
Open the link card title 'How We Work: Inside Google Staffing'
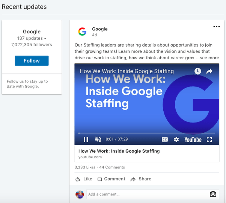pyautogui.click(x=119, y=151)
